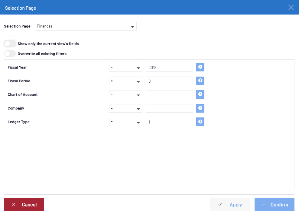
Task: Open the Company operator dropdown
Action: 125,108
